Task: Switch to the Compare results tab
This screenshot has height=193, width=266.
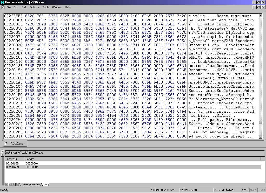Action: coord(25,184)
